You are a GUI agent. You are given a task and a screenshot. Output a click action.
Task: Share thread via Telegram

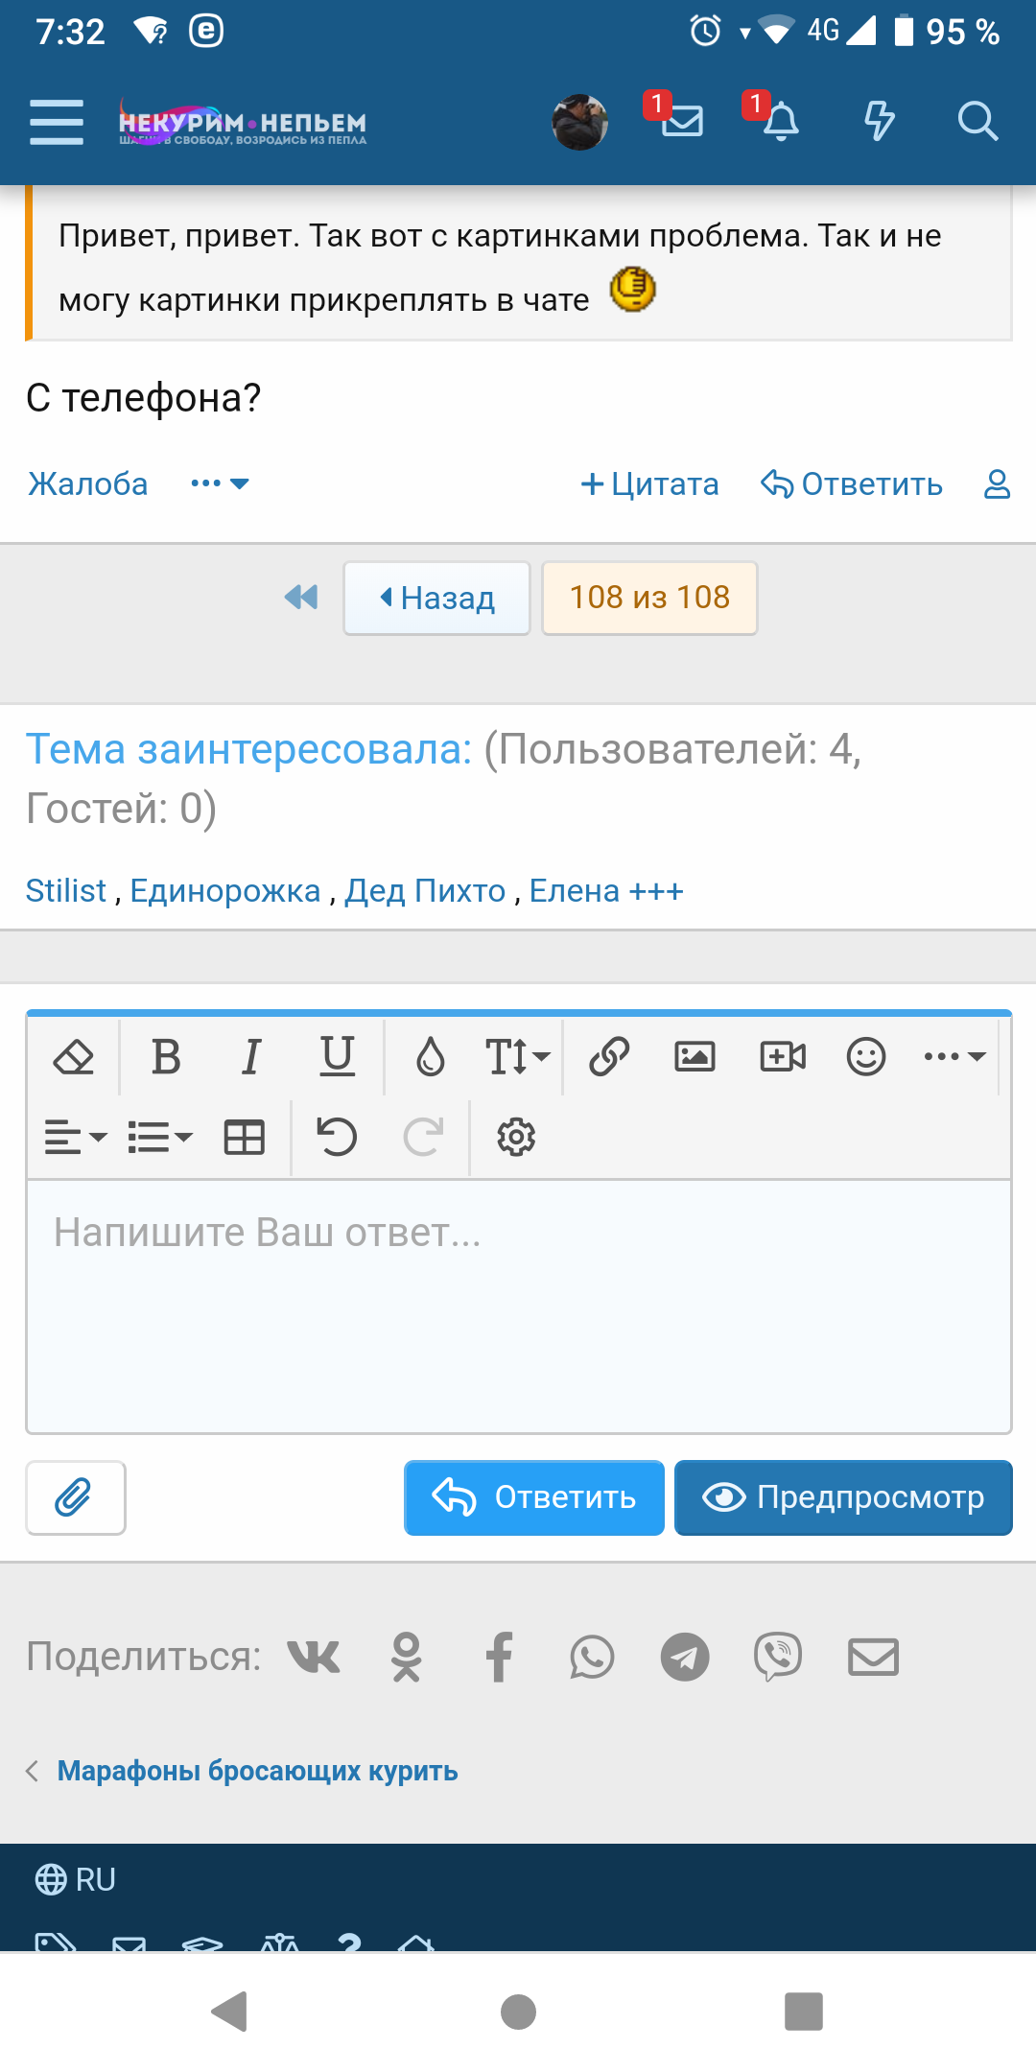tap(685, 1657)
